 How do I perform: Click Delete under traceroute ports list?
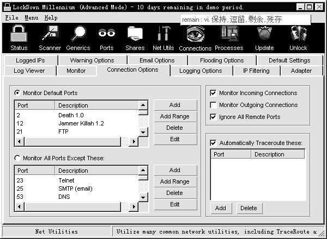249,208
